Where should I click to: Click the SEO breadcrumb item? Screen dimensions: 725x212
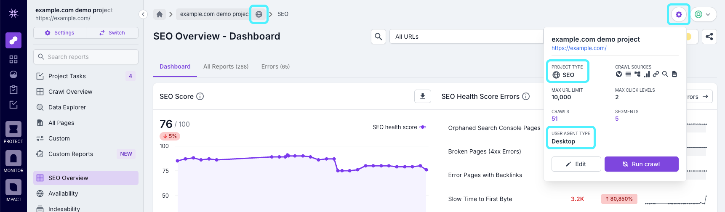click(x=283, y=14)
